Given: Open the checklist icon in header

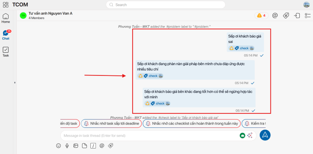Looking at the screenshot, I should (x=308, y=15).
